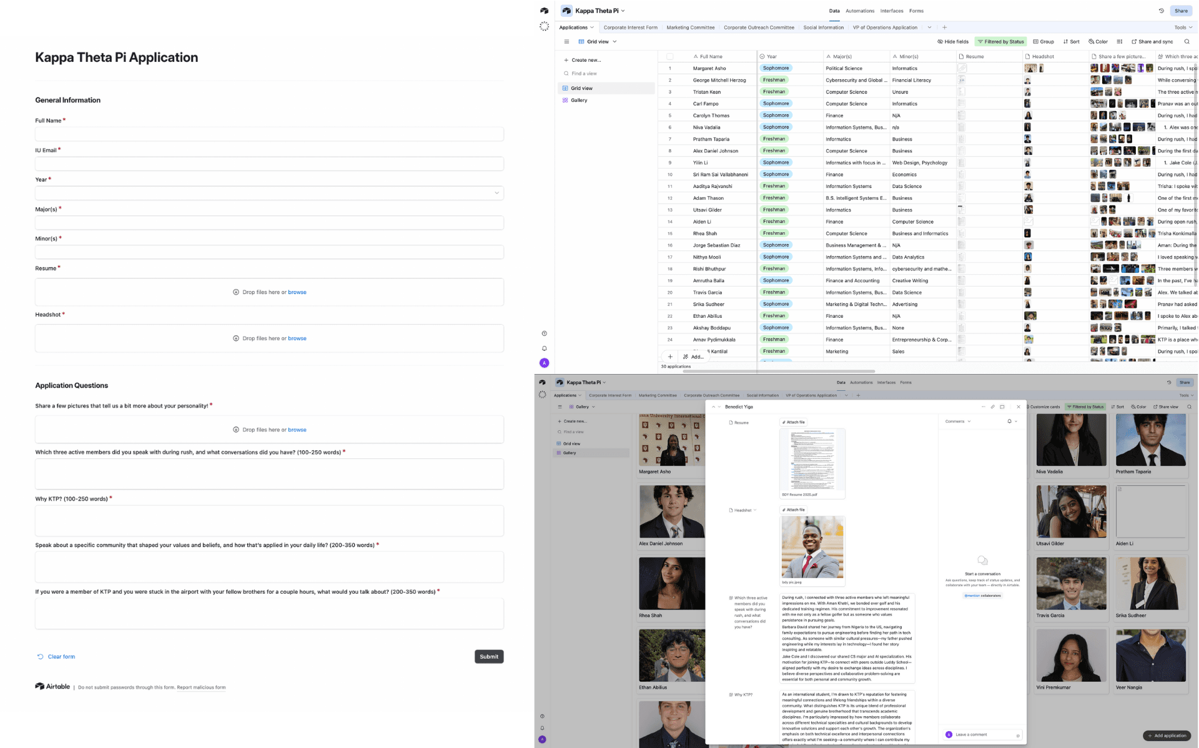This screenshot has height=748, width=1199.
Task: Switch to Automations tab in grid window
Action: tap(860, 11)
